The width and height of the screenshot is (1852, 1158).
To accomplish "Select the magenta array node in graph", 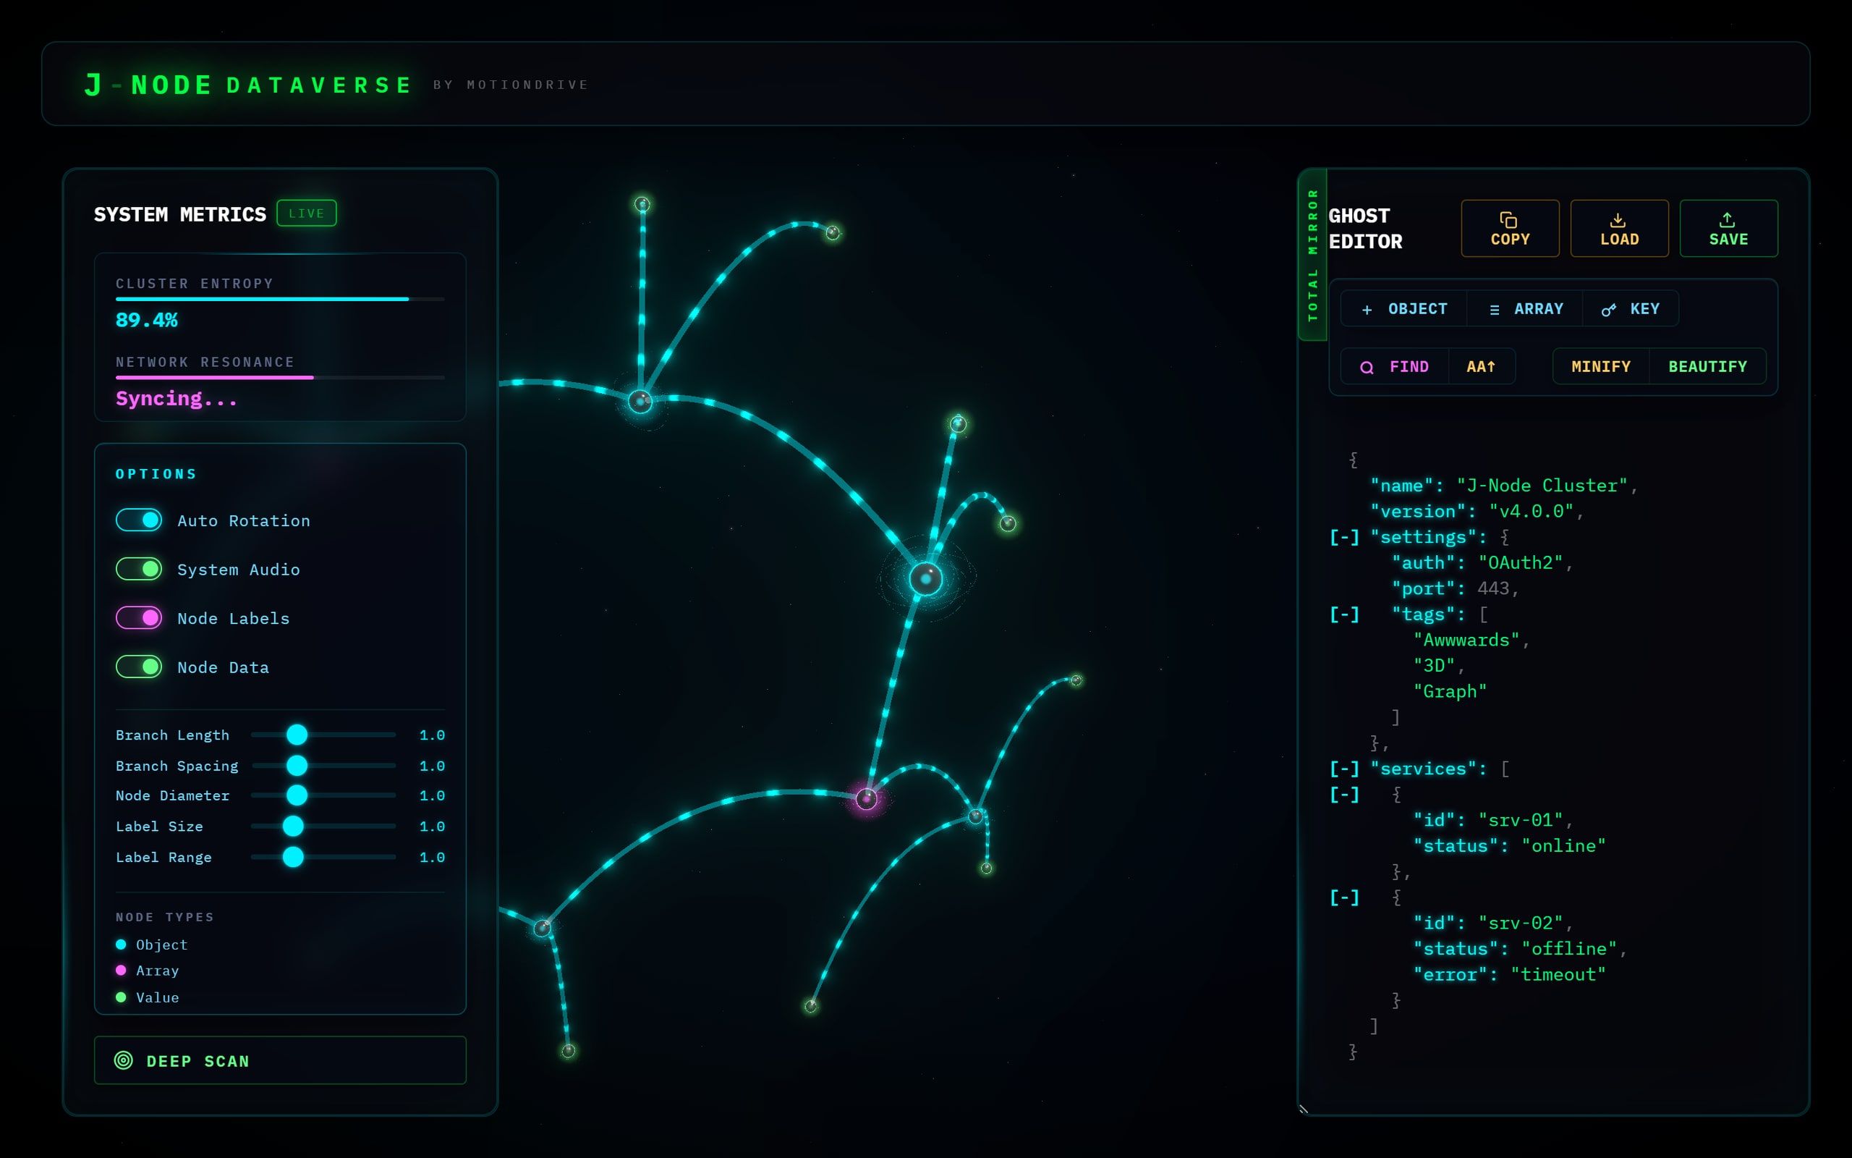I will [866, 799].
